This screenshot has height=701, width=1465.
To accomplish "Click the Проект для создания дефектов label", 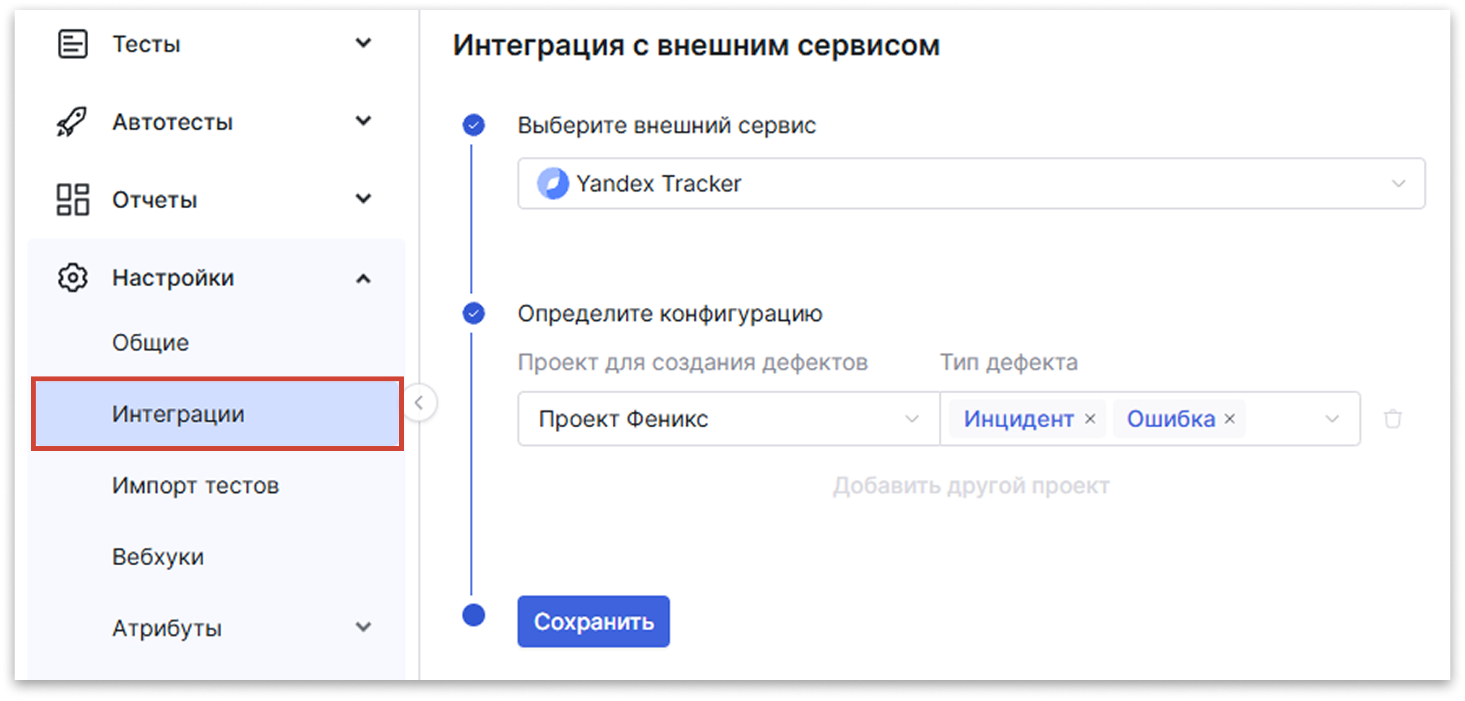I will [693, 362].
